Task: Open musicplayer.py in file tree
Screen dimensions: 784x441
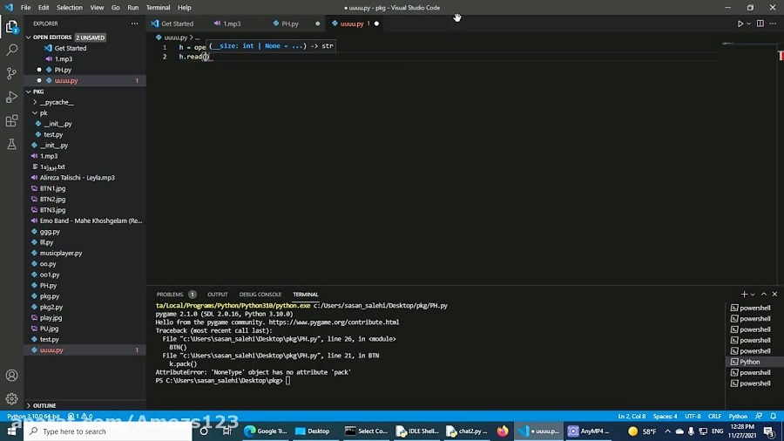Action: click(61, 253)
